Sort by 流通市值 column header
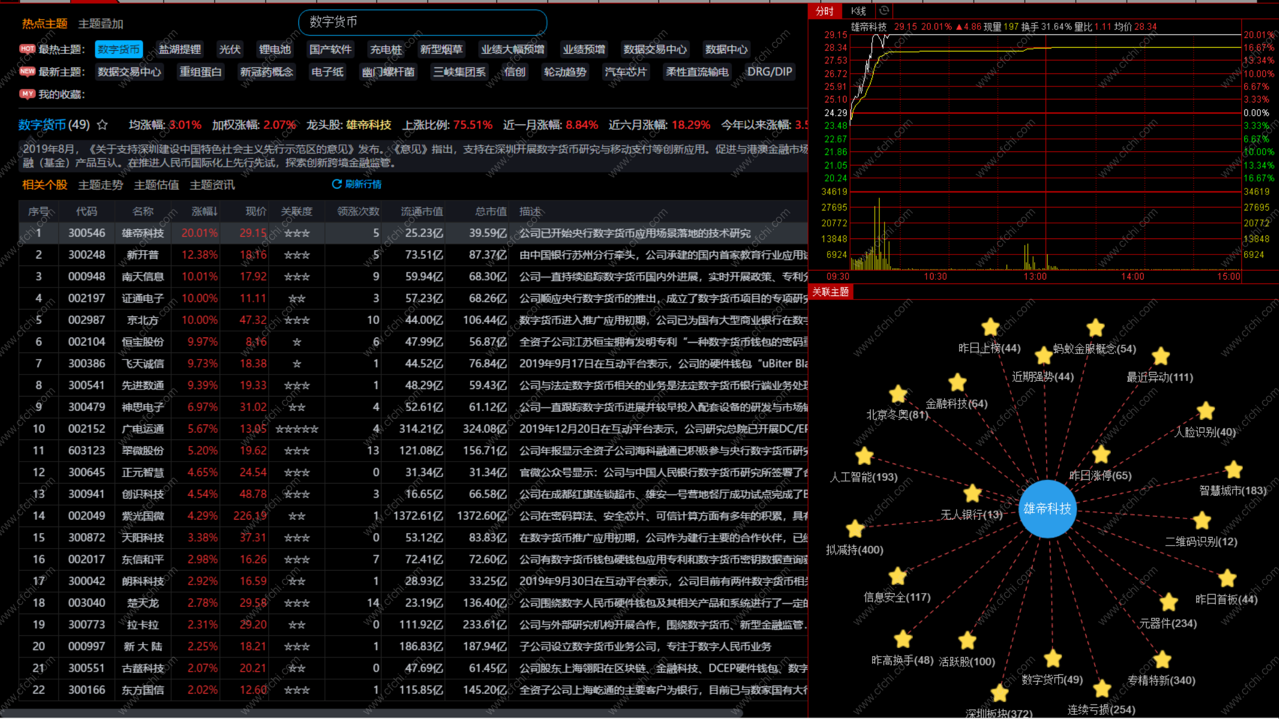The image size is (1279, 719). (421, 211)
